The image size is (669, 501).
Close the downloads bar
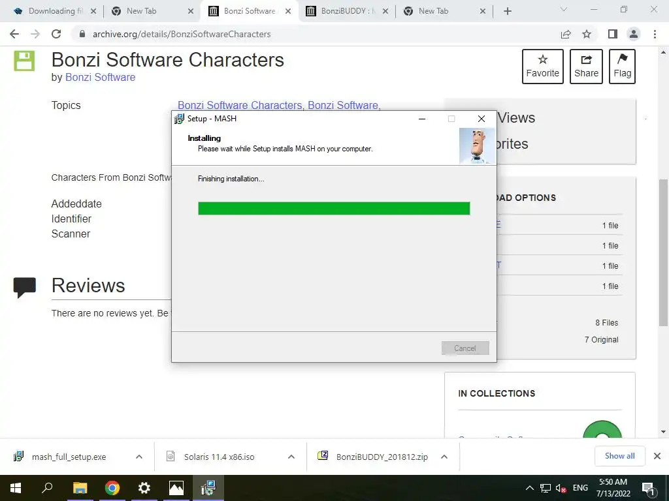pyautogui.click(x=657, y=456)
